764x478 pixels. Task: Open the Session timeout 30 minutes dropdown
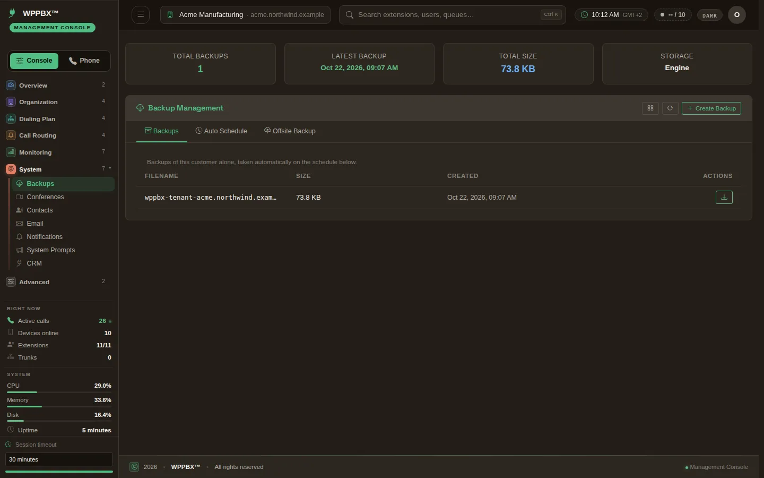coord(59,459)
